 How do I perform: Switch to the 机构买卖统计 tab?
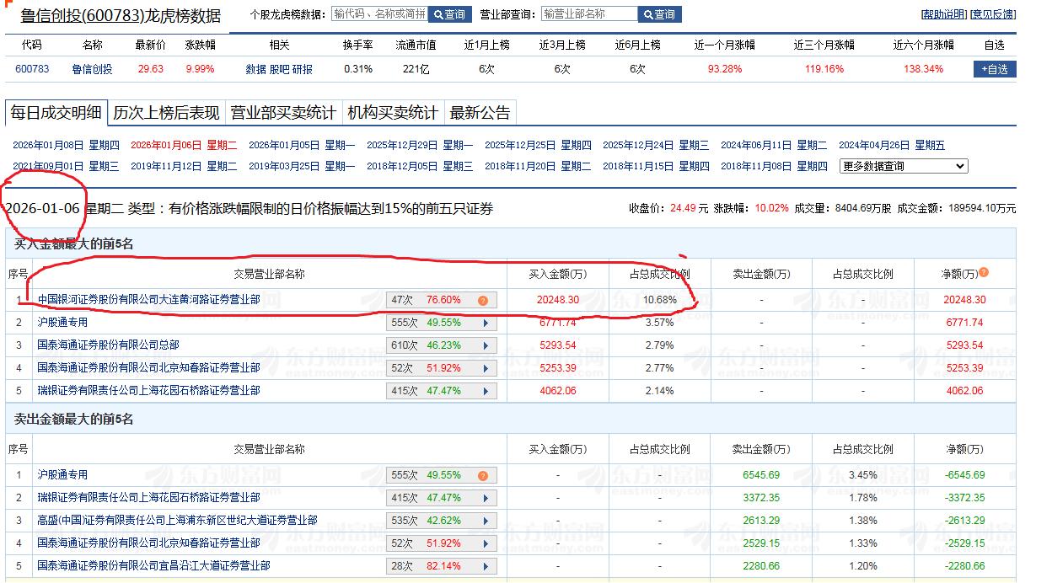(x=393, y=112)
